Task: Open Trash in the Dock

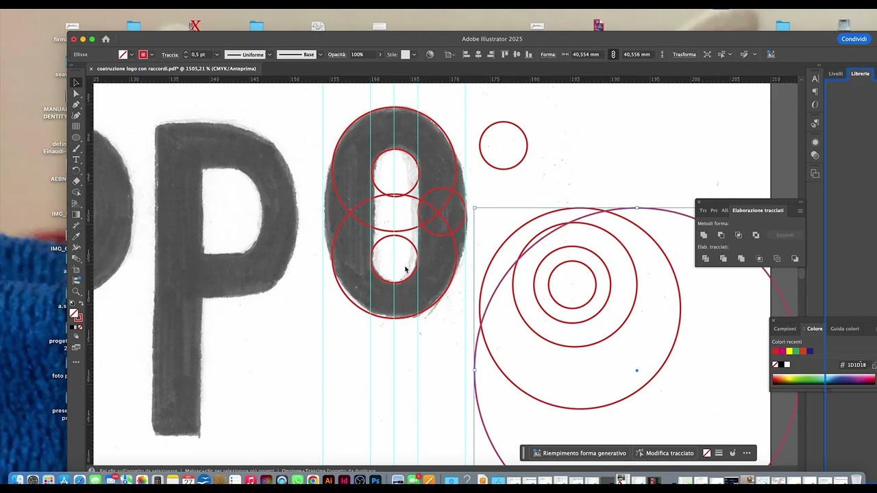Action: 856,481
